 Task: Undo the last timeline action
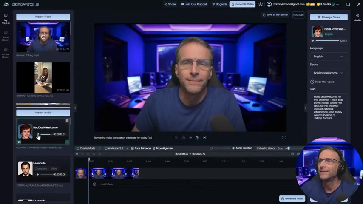coord(77,154)
